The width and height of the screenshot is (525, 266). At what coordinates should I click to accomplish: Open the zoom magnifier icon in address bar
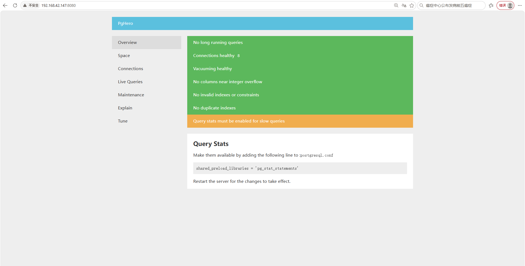(396, 5)
